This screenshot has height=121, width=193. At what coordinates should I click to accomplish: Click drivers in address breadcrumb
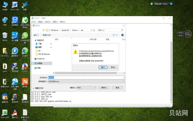[x=75, y=30]
